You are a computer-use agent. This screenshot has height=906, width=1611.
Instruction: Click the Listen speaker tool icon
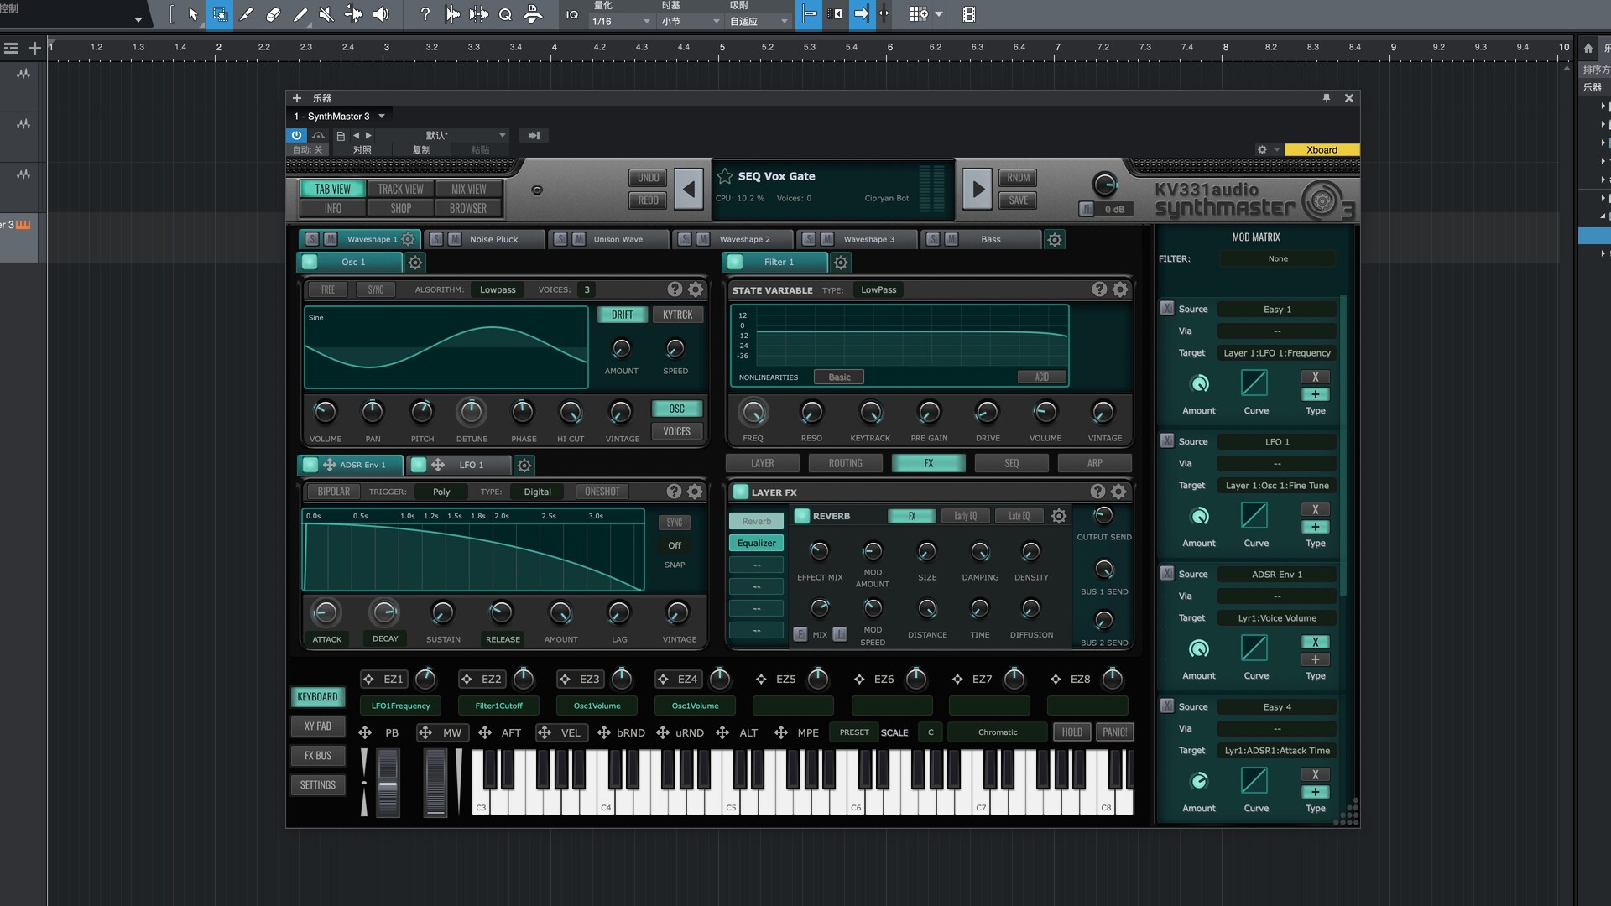tap(381, 14)
